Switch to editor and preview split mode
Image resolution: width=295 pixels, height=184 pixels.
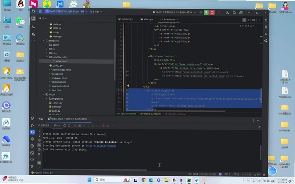pos(249,20)
